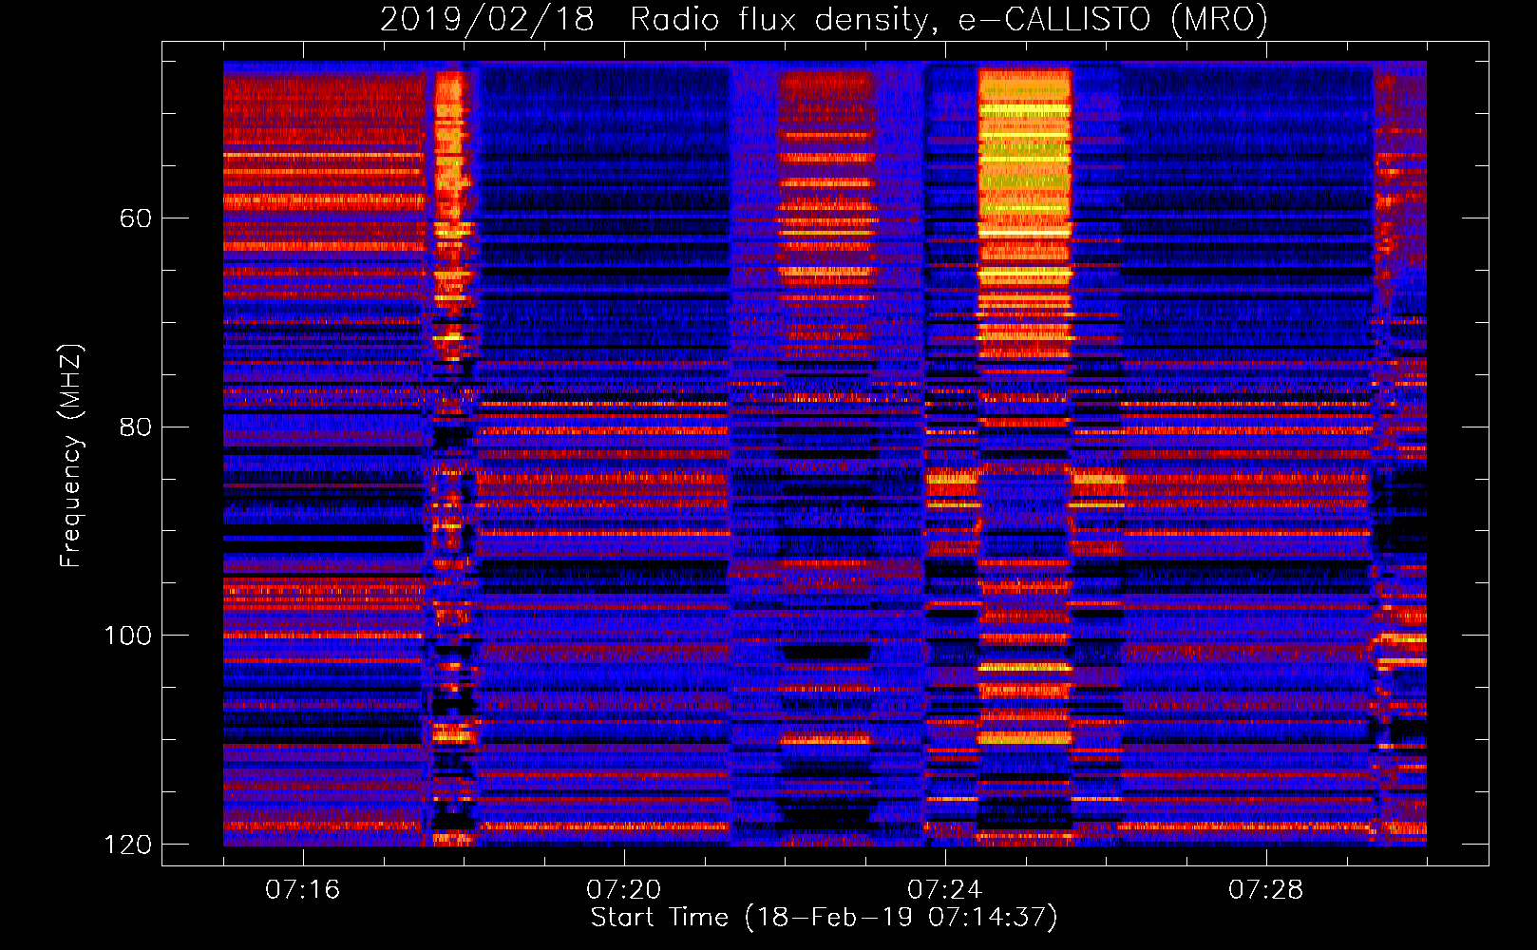
Task: Click the 100 frequency tick label
Action: pyautogui.click(x=127, y=636)
